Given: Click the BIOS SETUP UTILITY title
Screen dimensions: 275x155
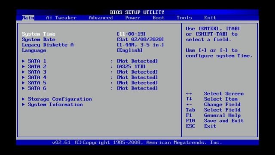Looking at the screenshot, I should click(137, 12).
